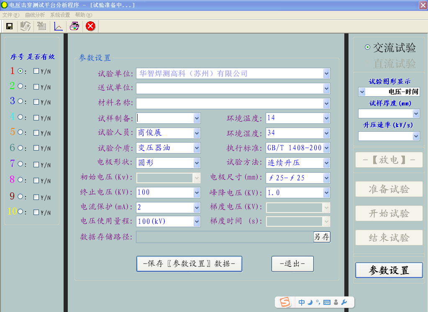This screenshot has height=312, width=428.
Task: Open the 曲线分析 menu
Action: click(35, 15)
